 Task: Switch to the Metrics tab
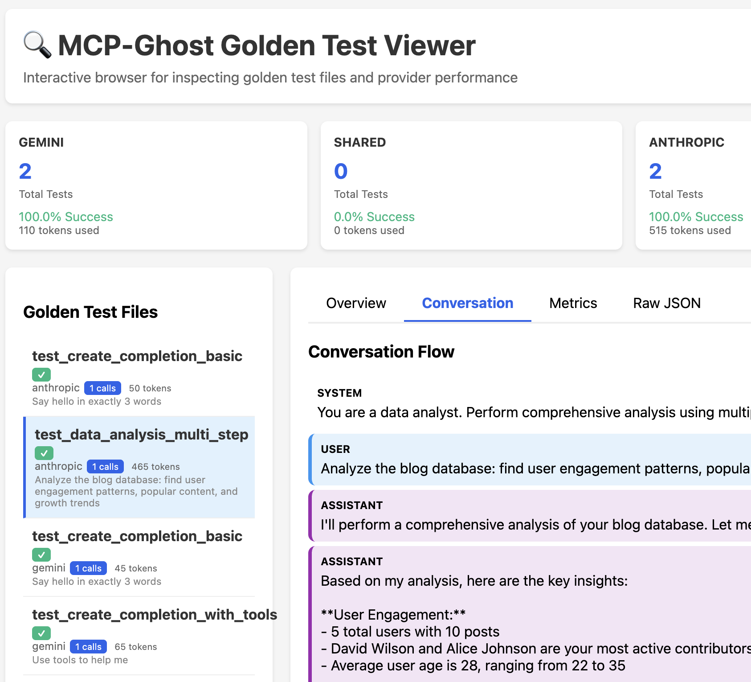[573, 303]
